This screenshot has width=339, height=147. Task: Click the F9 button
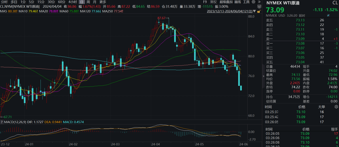[205, 2]
